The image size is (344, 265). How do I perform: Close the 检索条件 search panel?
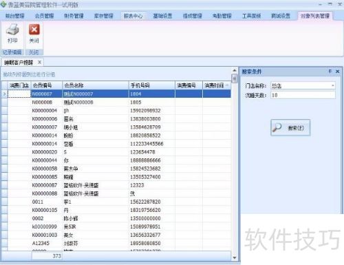[x=337, y=72]
